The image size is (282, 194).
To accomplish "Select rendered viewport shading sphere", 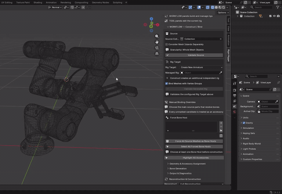I will pos(223,7).
